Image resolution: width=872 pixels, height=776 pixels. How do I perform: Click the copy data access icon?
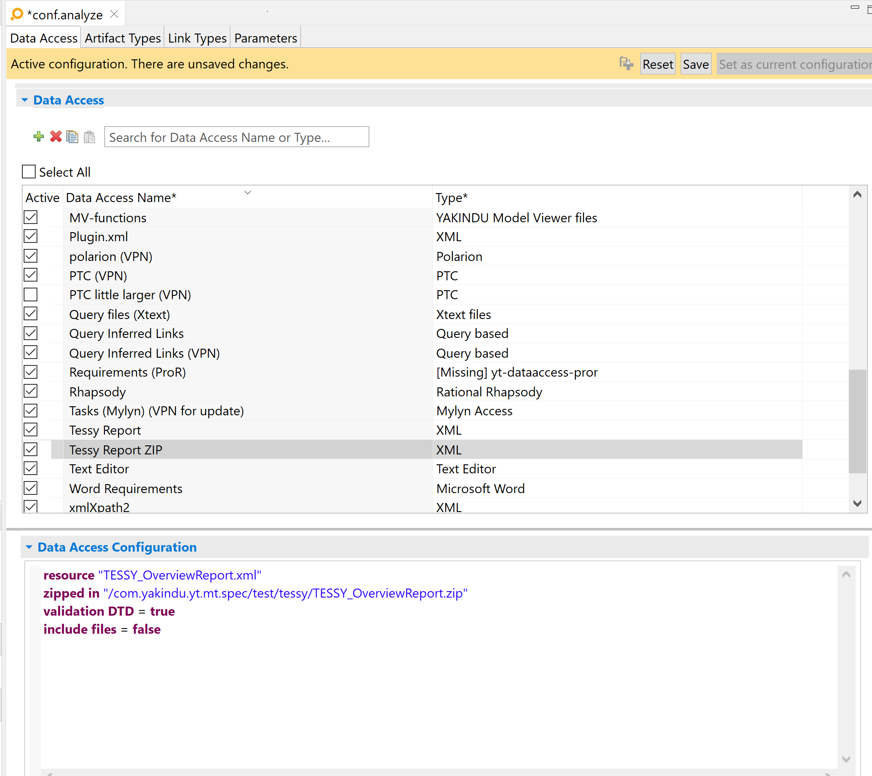click(72, 137)
